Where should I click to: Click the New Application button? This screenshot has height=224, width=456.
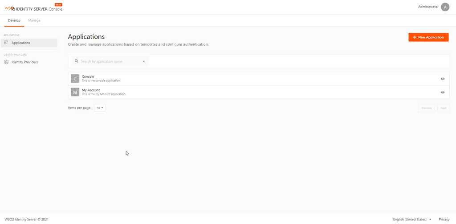tap(428, 37)
